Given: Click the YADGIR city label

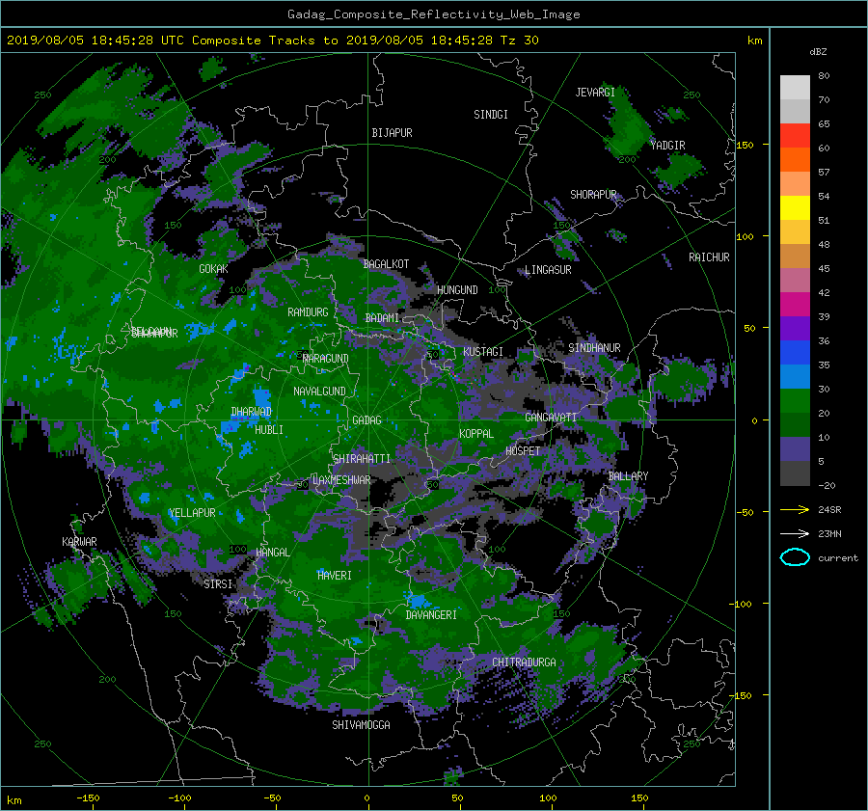Looking at the screenshot, I should [x=667, y=146].
